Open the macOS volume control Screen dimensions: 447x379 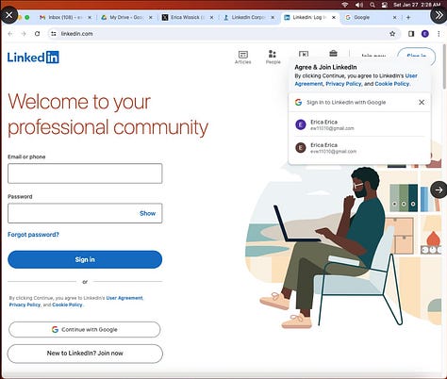pyautogui.click(x=359, y=5)
